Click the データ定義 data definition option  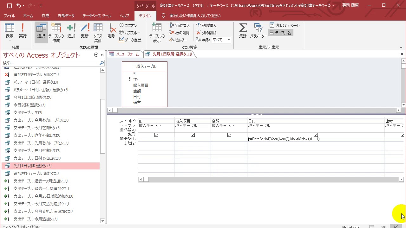[x=130, y=40]
